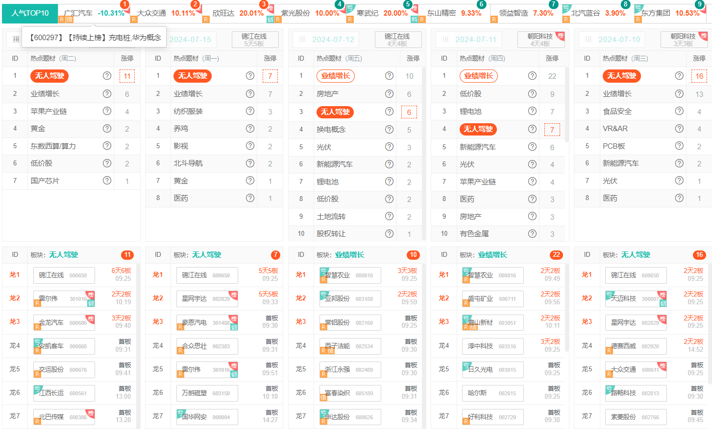Click help icon for 换电概念 row
Image resolution: width=712 pixels, height=429 pixels.
389,129
